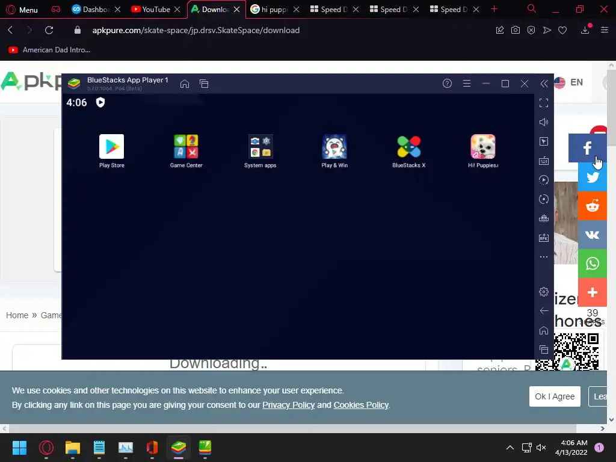This screenshot has height=462, width=616.
Task: Click the shield icon in status bar
Action: coord(100,102)
